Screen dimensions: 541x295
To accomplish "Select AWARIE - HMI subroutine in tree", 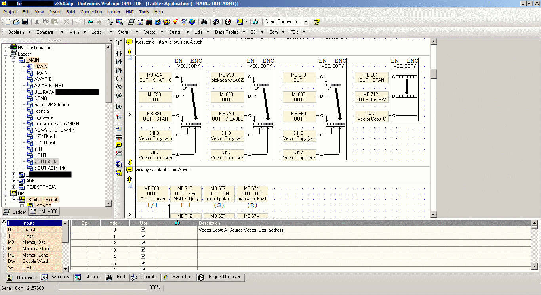I will coord(48,86).
